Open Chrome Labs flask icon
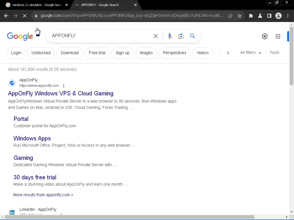294x220 pixels. (260, 16)
